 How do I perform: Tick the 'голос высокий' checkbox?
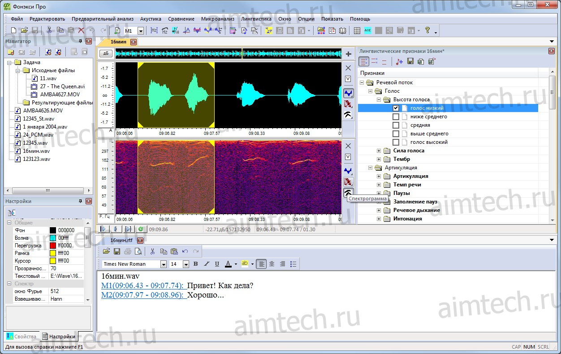click(x=396, y=142)
